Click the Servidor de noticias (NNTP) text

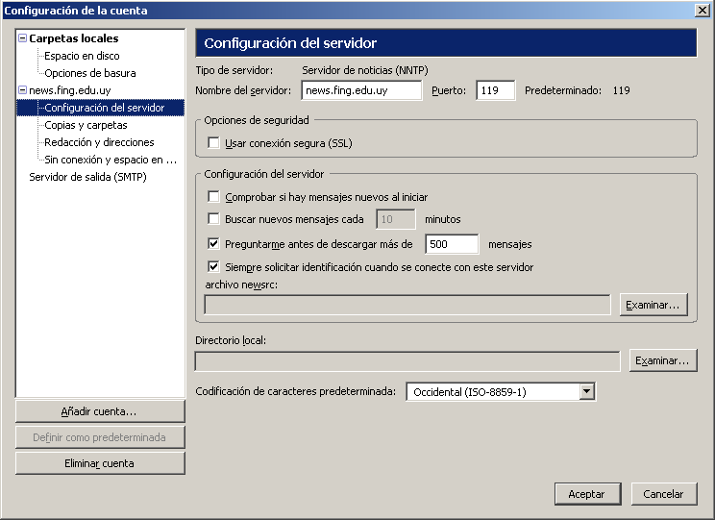(x=365, y=70)
